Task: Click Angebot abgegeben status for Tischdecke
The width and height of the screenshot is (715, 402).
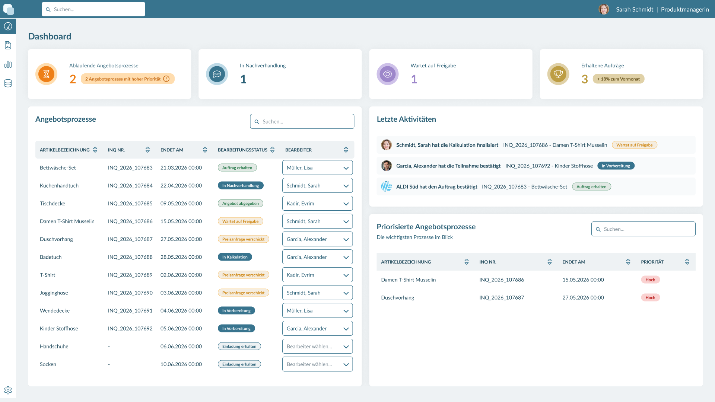Action: click(241, 203)
